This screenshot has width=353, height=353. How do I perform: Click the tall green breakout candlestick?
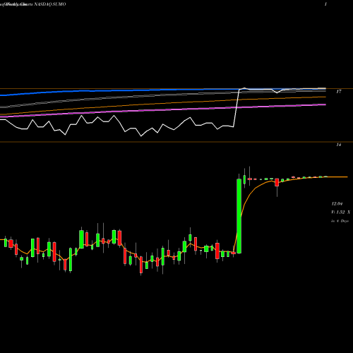239,216
